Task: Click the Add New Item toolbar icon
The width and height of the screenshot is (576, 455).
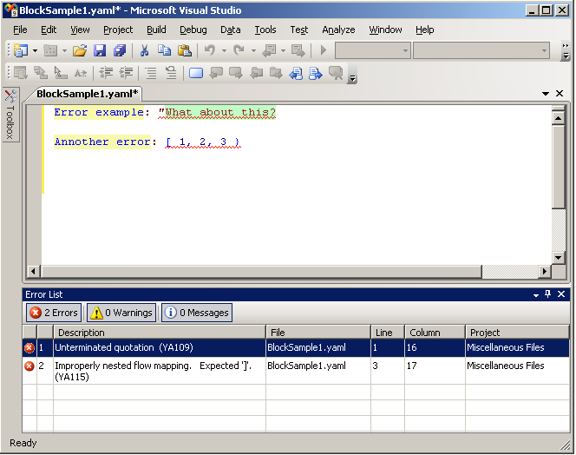Action: click(x=50, y=50)
